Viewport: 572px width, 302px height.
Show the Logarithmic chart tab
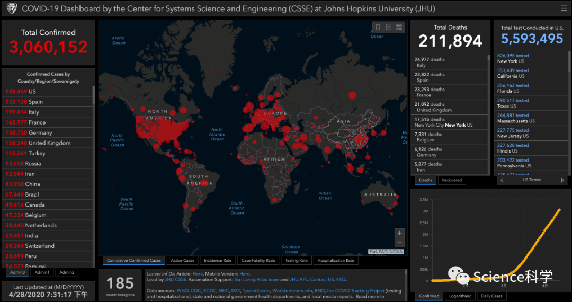(460, 296)
